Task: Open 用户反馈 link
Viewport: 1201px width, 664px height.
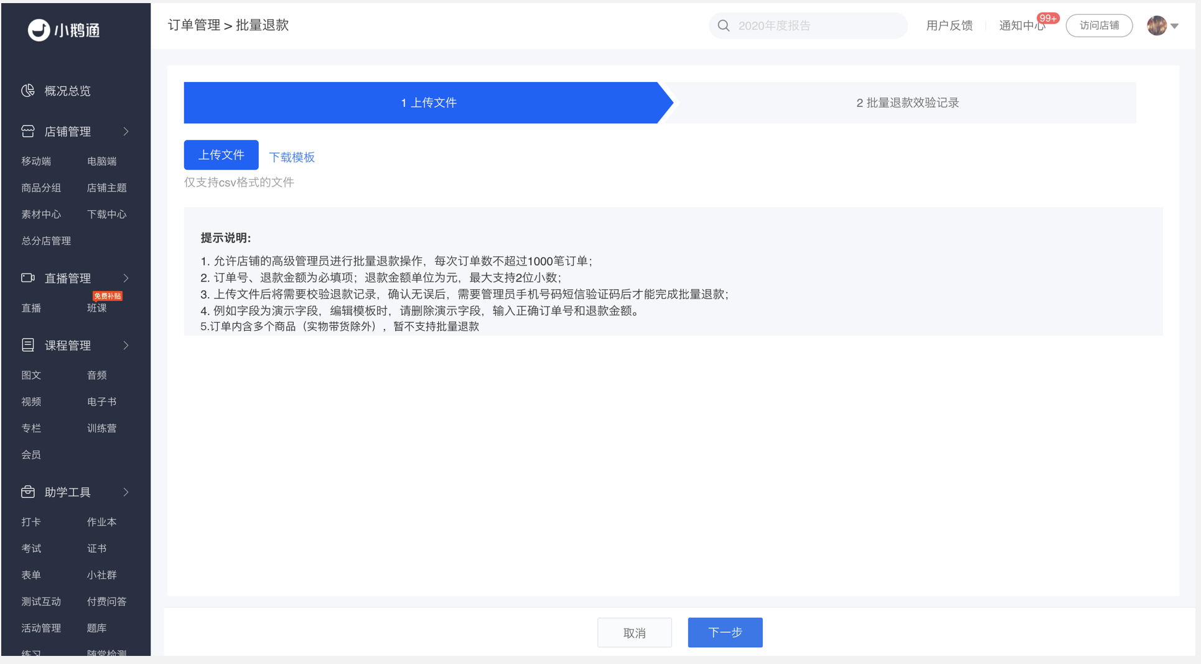Action: click(x=949, y=25)
